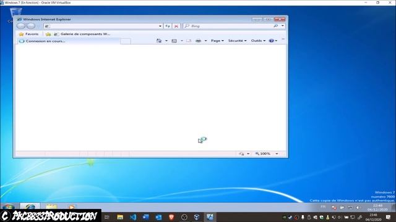Open the Galerie de composants W... link

(x=82, y=34)
